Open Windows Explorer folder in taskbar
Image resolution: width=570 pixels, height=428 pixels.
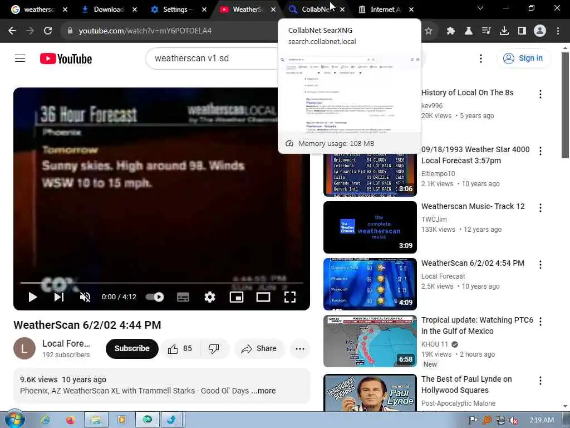tap(96, 420)
